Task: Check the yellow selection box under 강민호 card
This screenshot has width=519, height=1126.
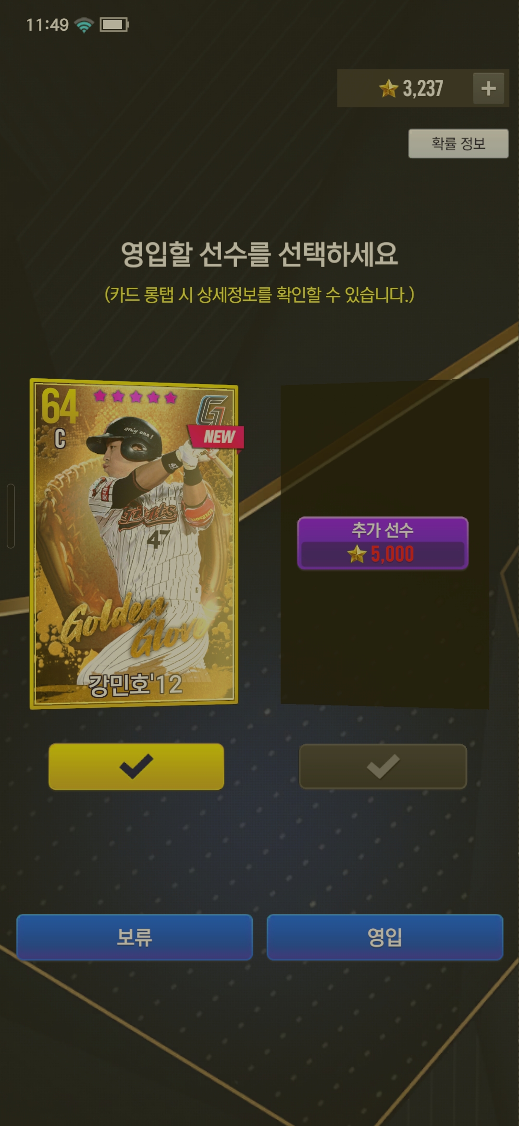Action: [x=136, y=766]
